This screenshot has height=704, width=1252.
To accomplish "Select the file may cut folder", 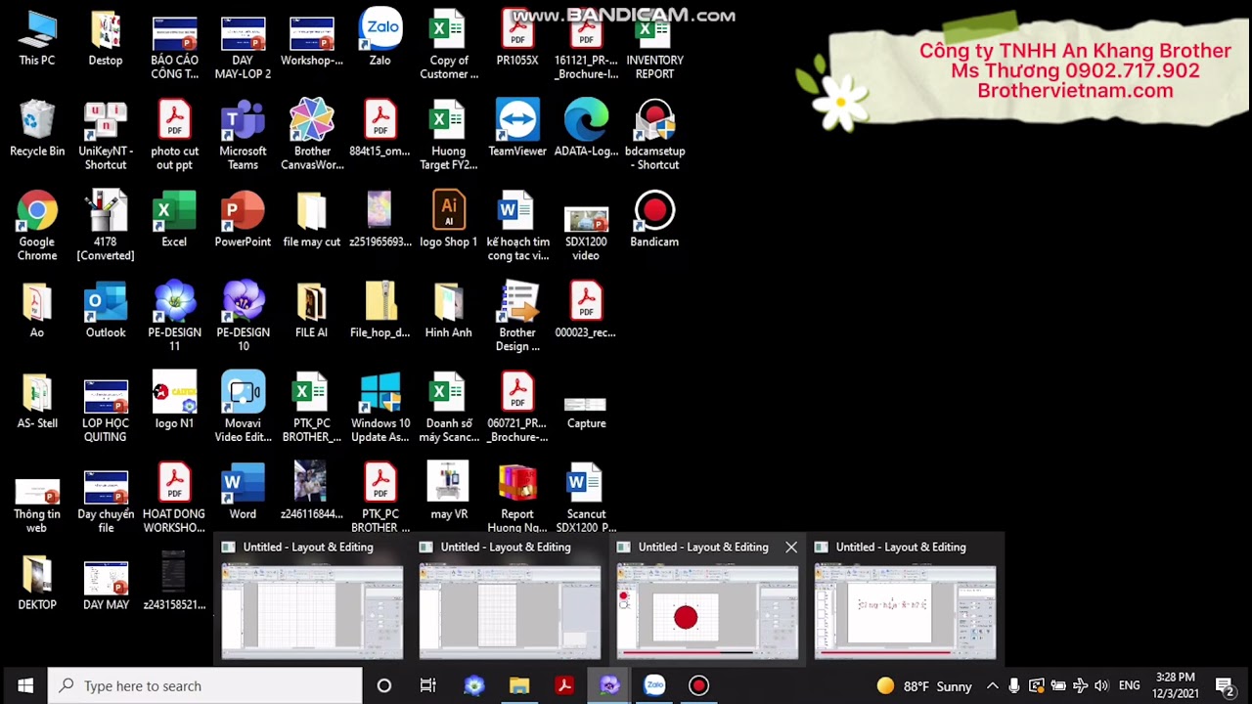I will tap(312, 219).
